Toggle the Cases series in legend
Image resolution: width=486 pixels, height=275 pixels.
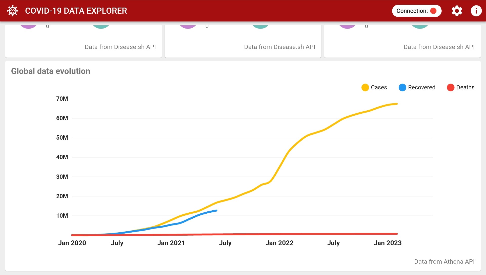coord(379,87)
